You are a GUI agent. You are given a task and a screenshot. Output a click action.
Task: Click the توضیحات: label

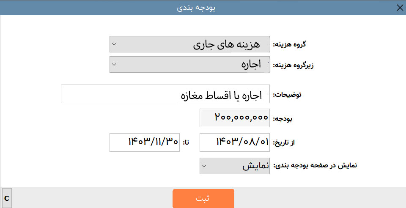click(287, 95)
